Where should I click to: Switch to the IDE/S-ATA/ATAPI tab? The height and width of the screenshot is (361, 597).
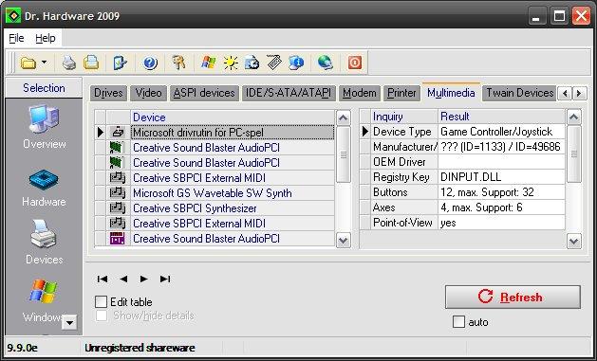point(289,93)
